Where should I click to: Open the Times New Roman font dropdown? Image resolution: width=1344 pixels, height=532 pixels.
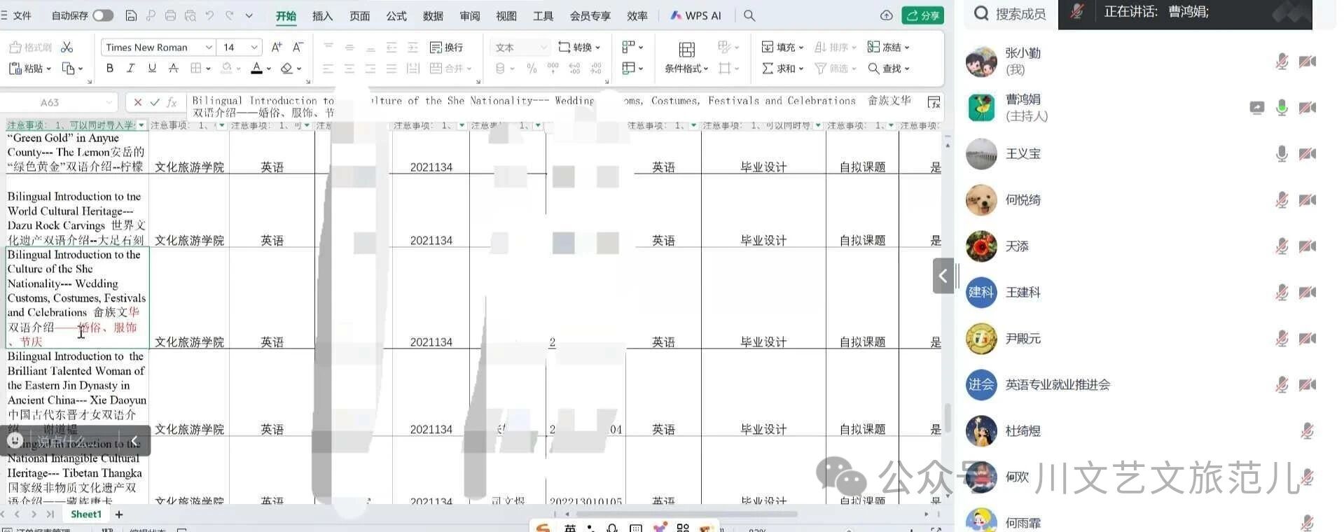point(209,47)
